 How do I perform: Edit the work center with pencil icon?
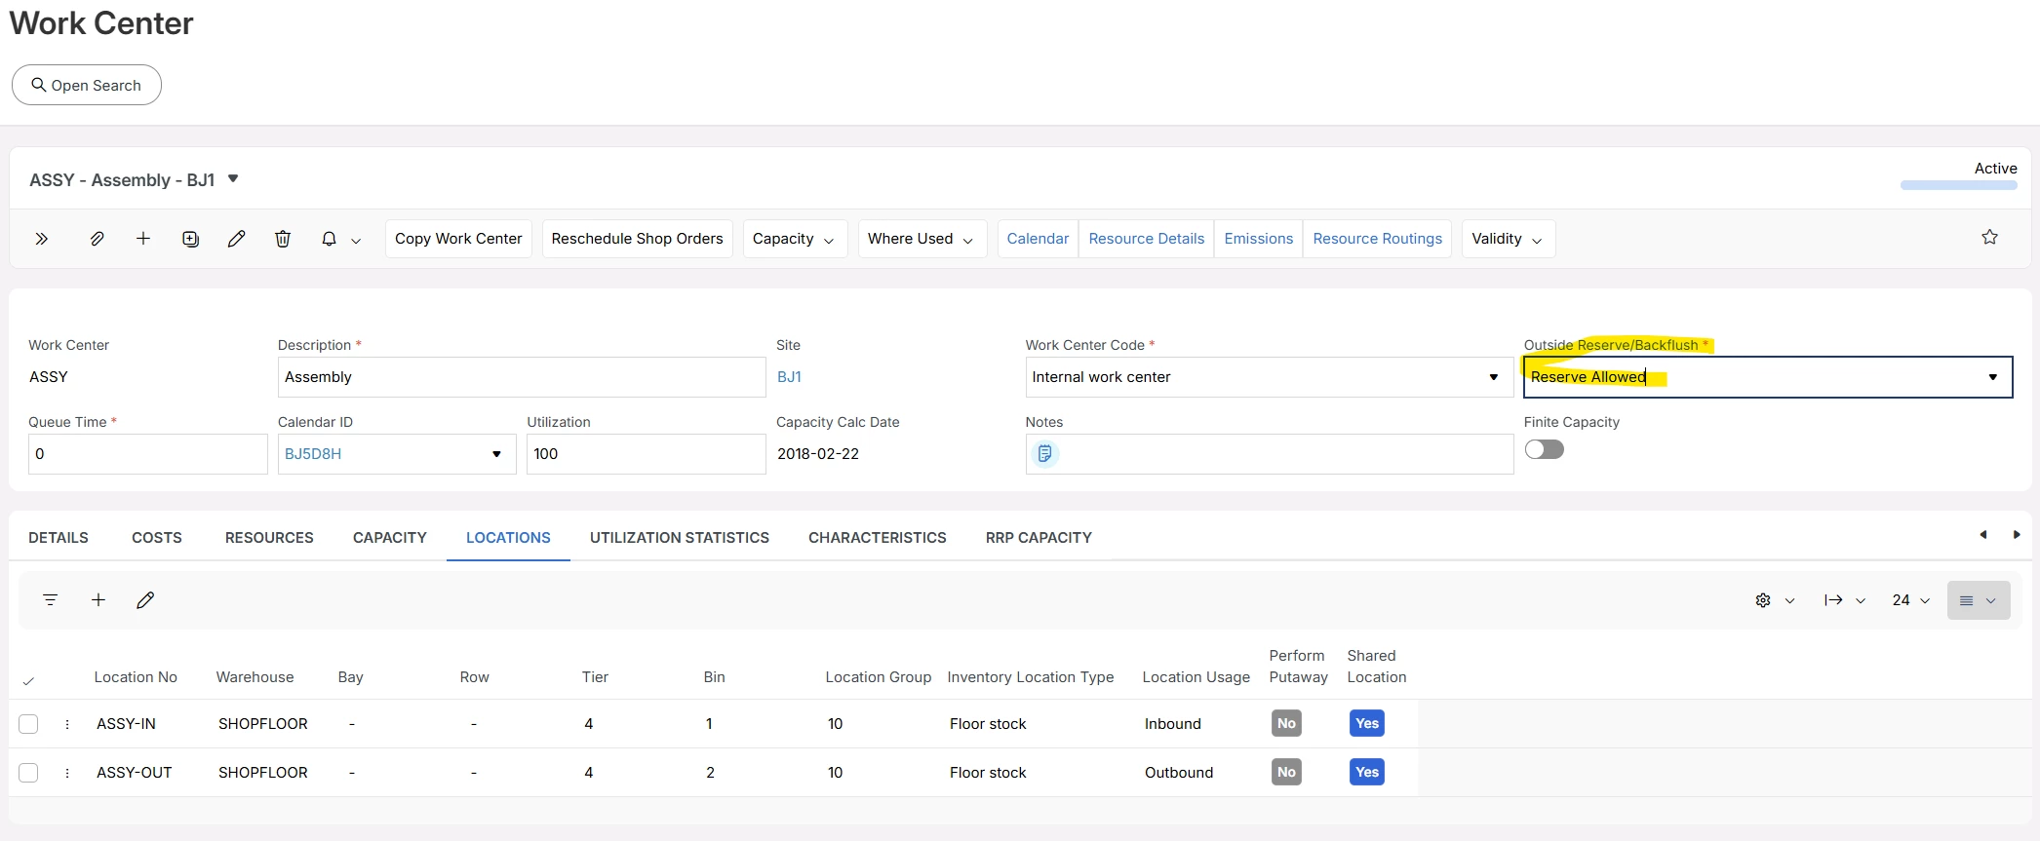(x=236, y=239)
